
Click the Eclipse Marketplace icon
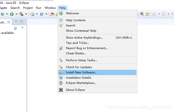61,83
